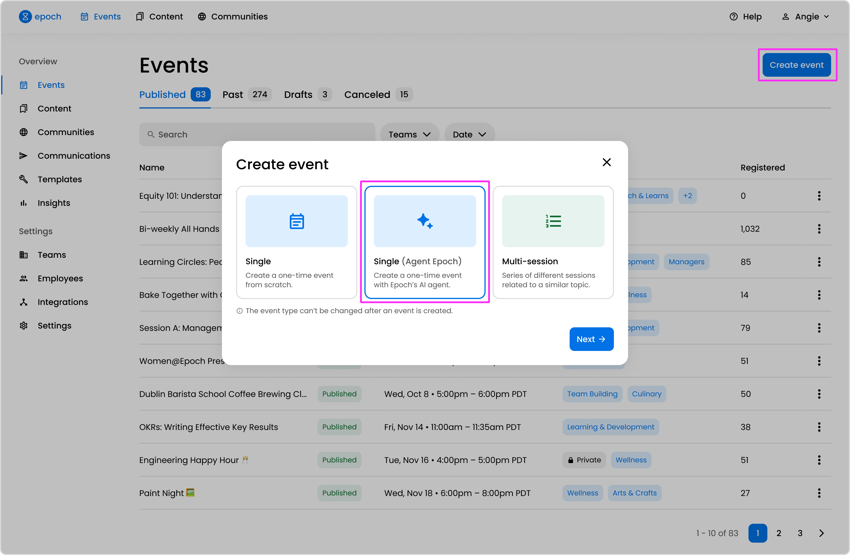Click the Help question mark icon
Viewport: 850px width, 555px height.
733,17
